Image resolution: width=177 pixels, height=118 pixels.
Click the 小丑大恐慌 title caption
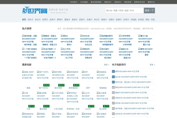pos(58,109)
